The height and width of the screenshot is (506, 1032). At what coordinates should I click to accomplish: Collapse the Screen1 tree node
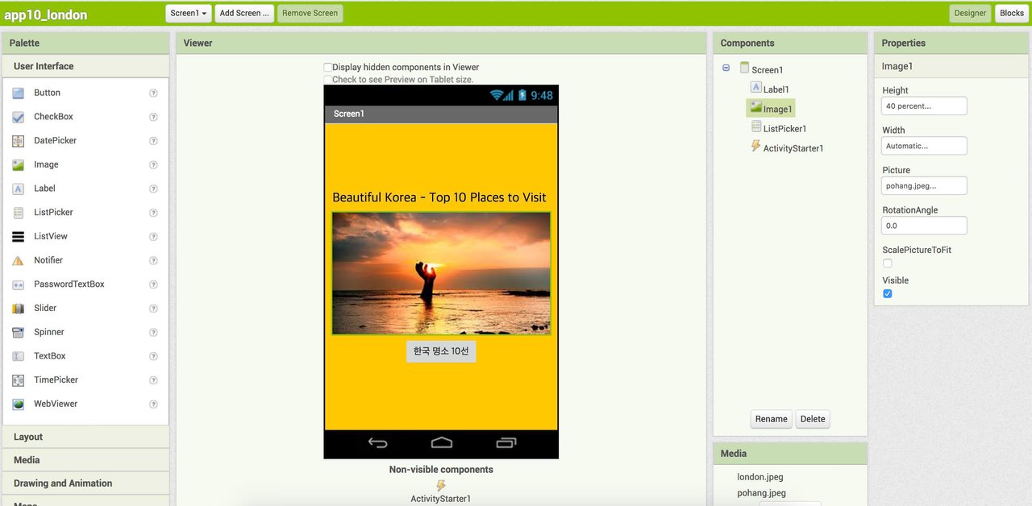[726, 68]
